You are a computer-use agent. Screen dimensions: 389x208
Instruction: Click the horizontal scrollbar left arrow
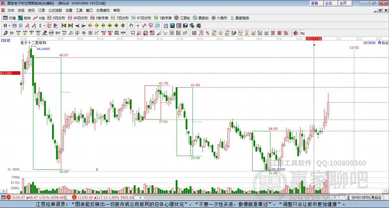point(140,197)
